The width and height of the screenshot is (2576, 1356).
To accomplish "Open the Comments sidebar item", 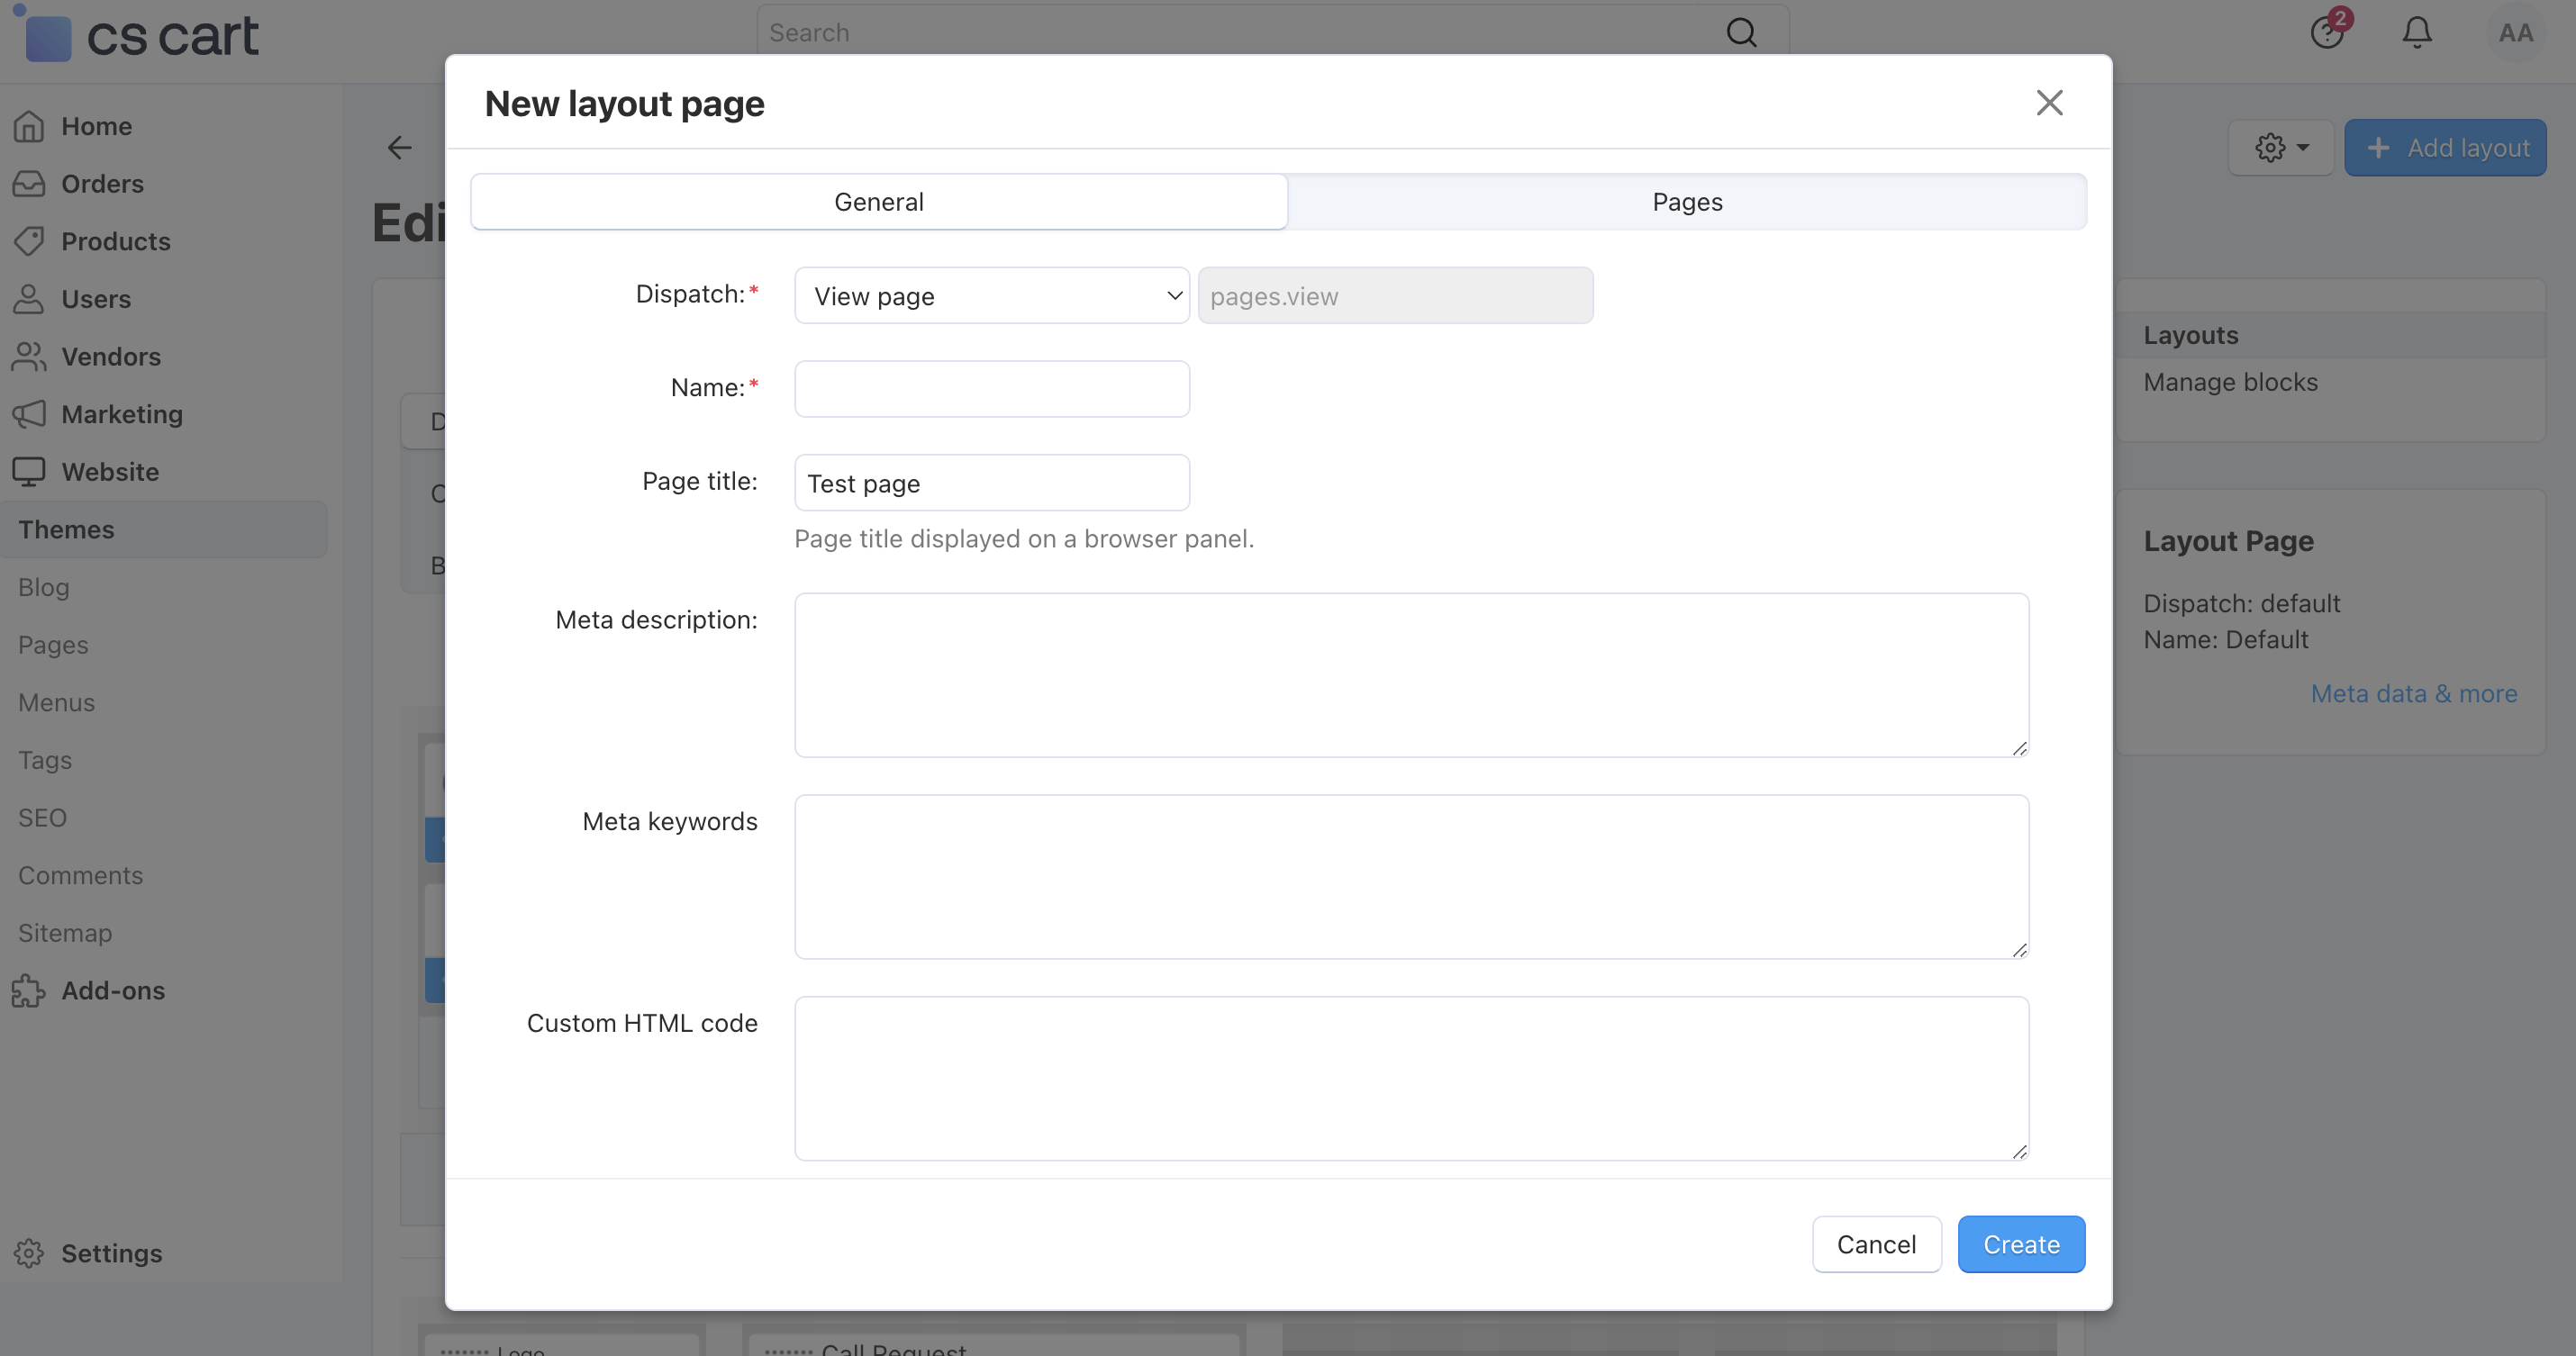I will 80,875.
